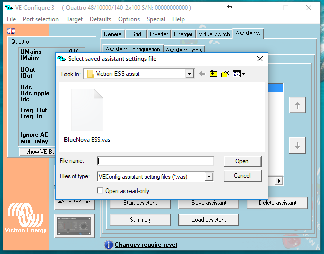324x254 pixels.
Task: Toggle Open as read-only checkbox
Action: click(100, 191)
